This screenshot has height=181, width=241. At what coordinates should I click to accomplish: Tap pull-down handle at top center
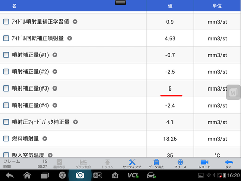pyautogui.click(x=120, y=3)
